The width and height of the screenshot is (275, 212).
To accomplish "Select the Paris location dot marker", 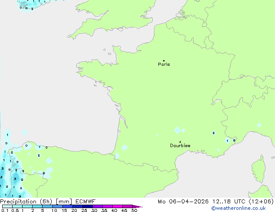I will pos(164,61).
